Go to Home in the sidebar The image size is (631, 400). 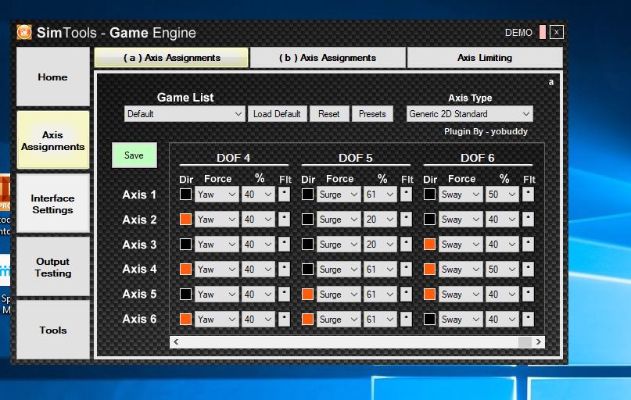coord(52,77)
